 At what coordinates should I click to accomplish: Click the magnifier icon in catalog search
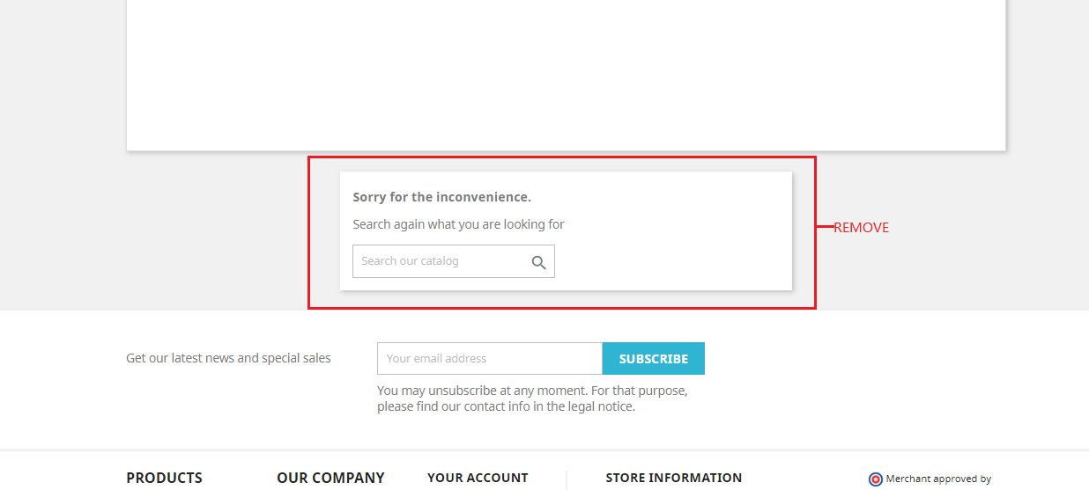pos(538,262)
